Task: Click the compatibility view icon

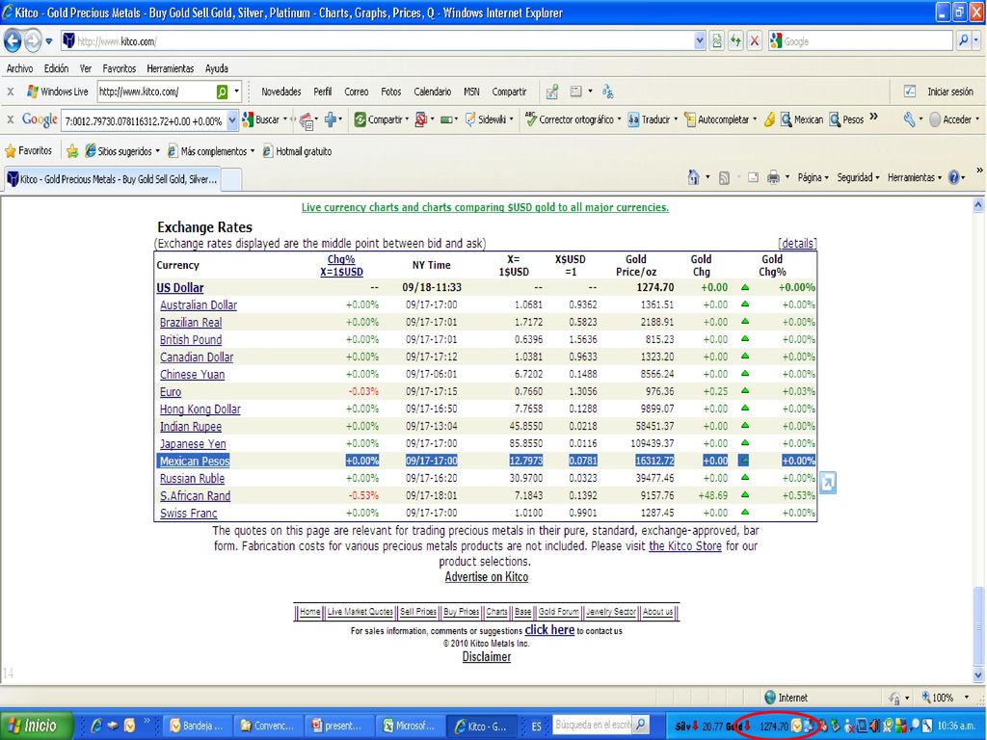Action: (x=716, y=41)
